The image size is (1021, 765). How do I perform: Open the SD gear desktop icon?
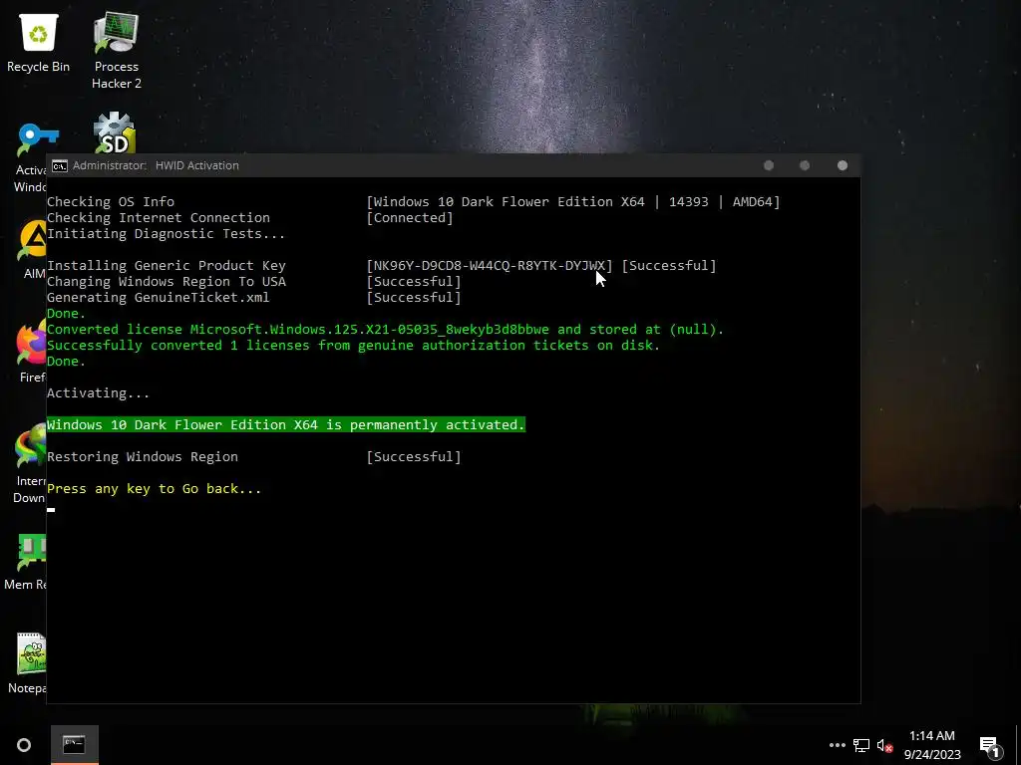coord(115,132)
